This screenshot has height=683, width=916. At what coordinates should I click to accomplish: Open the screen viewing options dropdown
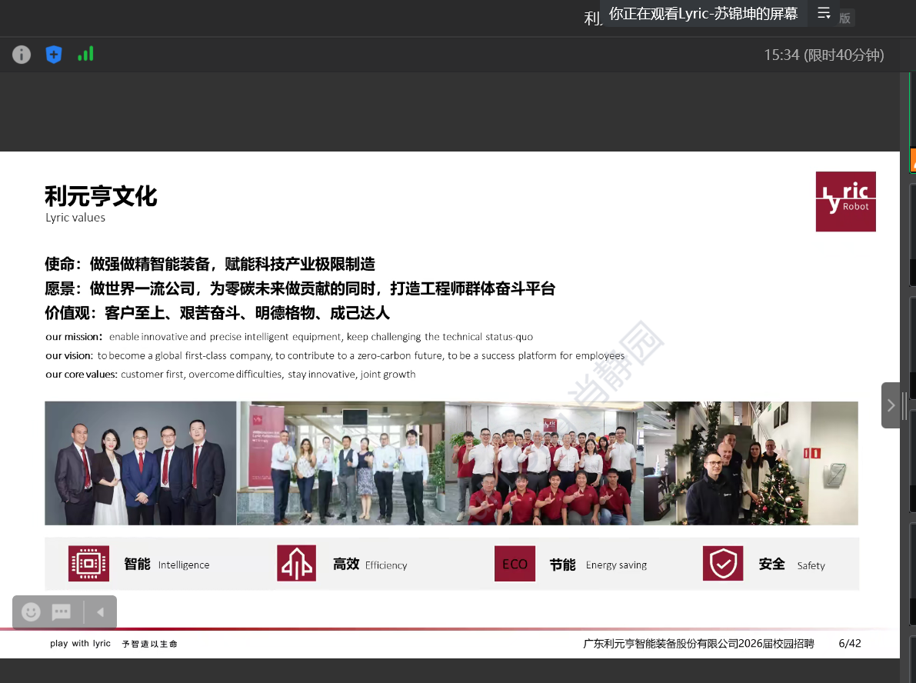point(824,13)
